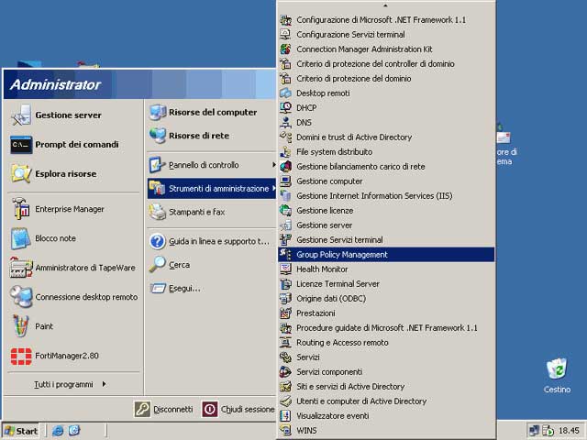Click DNS icon in admin tools
Viewport: 587px width, 440px height.
(x=285, y=122)
